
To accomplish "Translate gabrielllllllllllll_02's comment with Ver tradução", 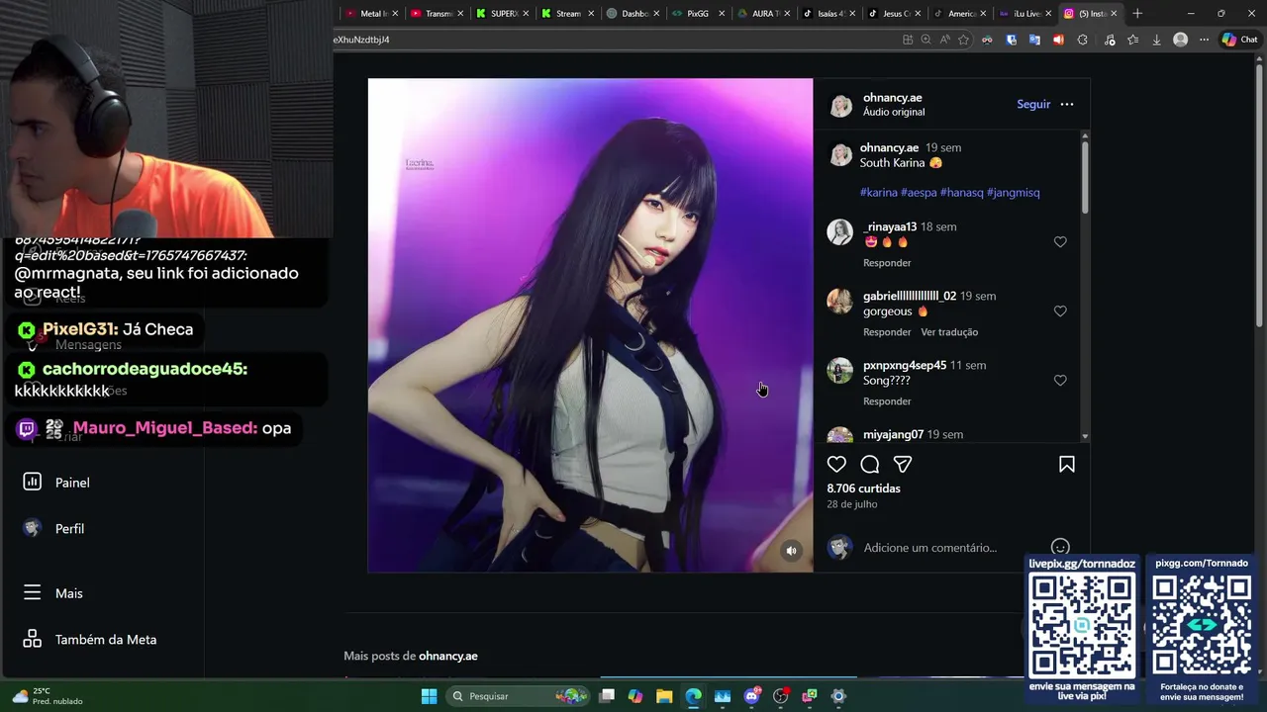I will pyautogui.click(x=949, y=332).
